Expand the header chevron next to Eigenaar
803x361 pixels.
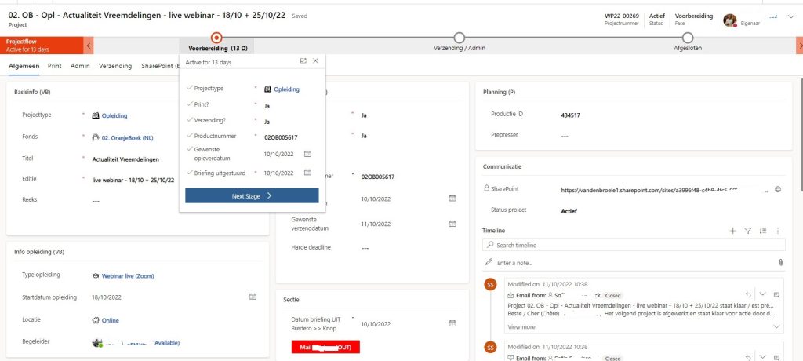(x=790, y=20)
